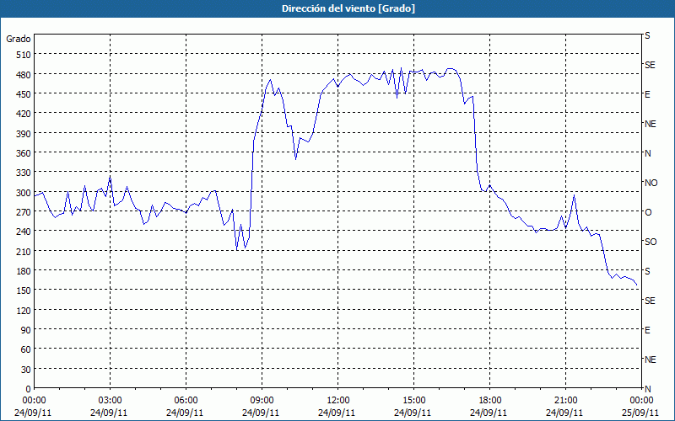This screenshot has height=421, width=675.
Task: Click the 18:00 time axis label
Action: click(x=489, y=401)
